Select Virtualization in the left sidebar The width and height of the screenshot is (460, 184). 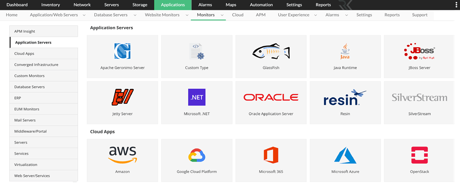[44, 165]
